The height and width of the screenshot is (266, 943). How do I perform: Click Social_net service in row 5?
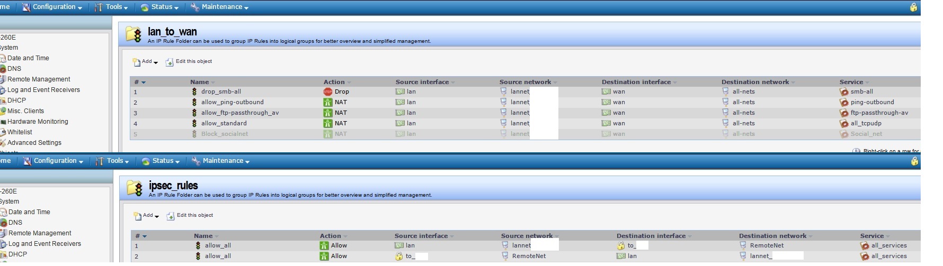(x=866, y=134)
